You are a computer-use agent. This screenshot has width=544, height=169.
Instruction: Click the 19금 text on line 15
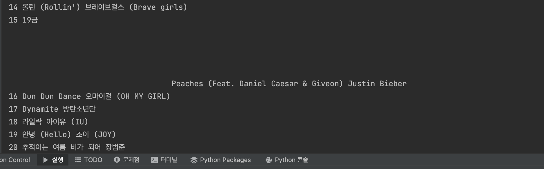30,20
